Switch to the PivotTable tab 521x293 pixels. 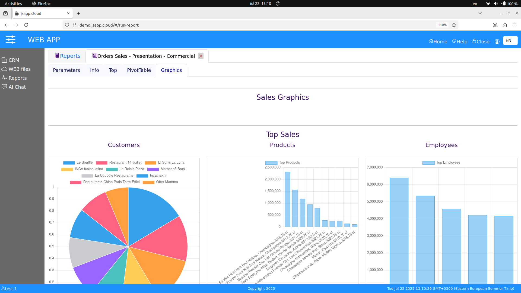pyautogui.click(x=139, y=70)
